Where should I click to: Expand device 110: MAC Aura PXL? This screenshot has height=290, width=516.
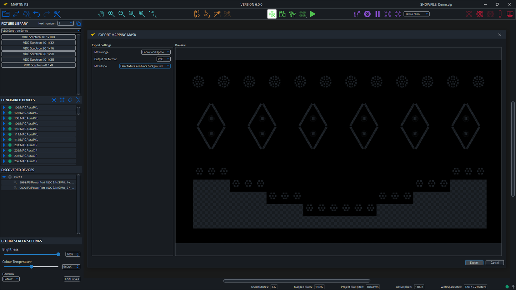coord(4,129)
